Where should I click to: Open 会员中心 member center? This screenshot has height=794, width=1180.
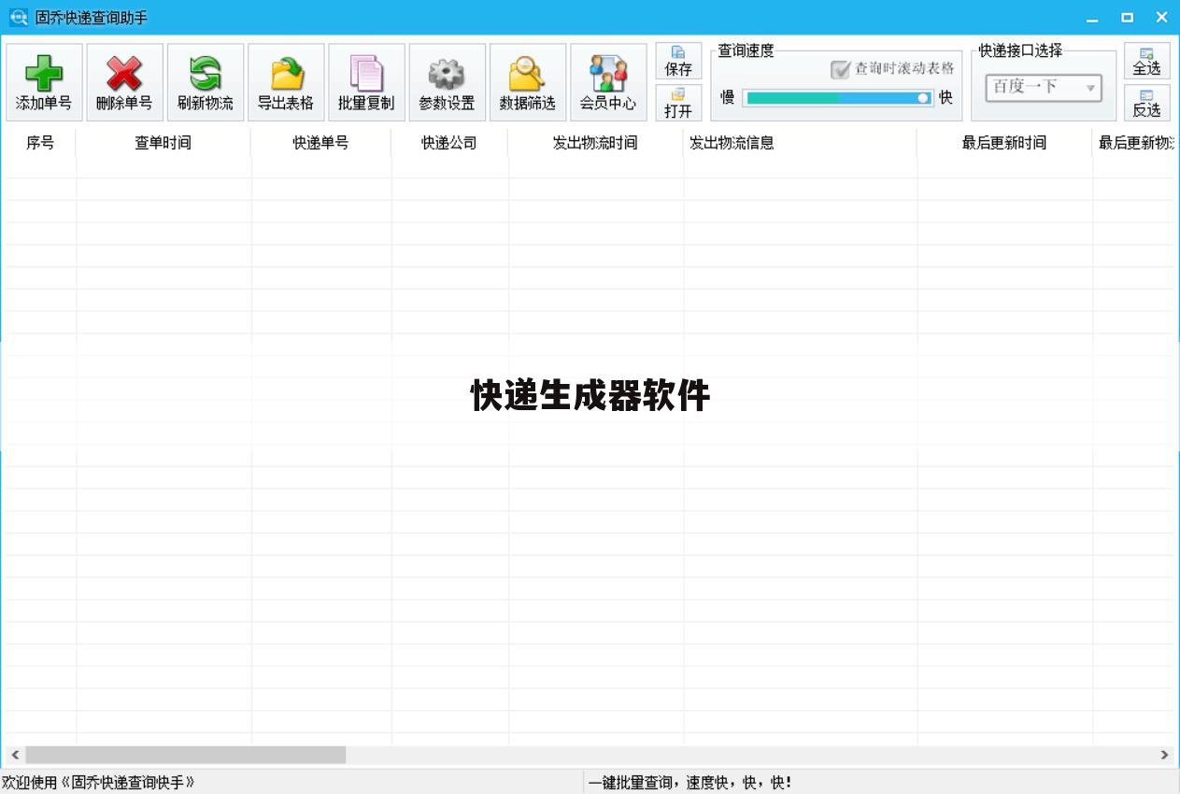pyautogui.click(x=608, y=82)
